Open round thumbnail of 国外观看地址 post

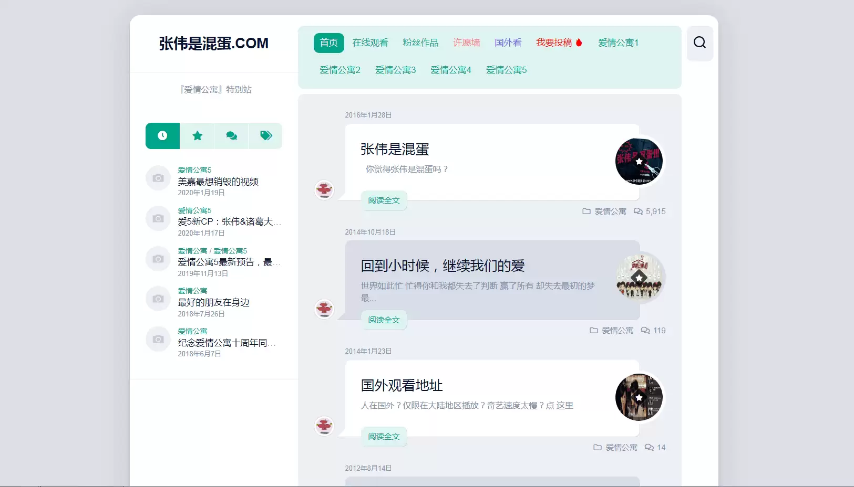(x=639, y=397)
